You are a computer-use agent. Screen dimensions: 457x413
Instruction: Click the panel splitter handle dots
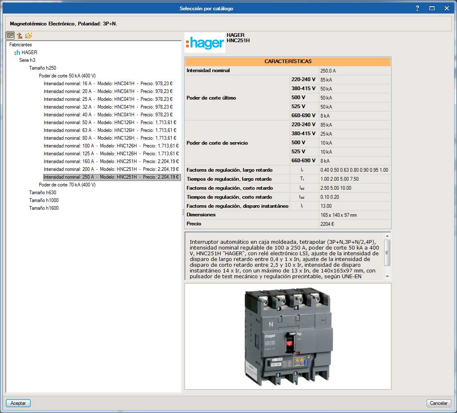tap(183, 213)
